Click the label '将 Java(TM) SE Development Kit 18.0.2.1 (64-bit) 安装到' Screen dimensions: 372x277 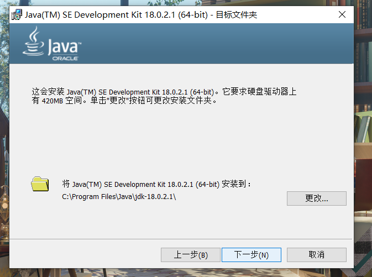[x=156, y=184]
